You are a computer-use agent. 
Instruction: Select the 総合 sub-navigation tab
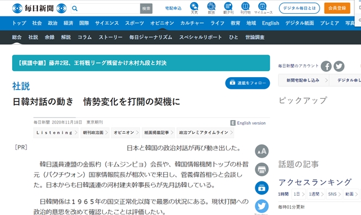[x=17, y=37]
